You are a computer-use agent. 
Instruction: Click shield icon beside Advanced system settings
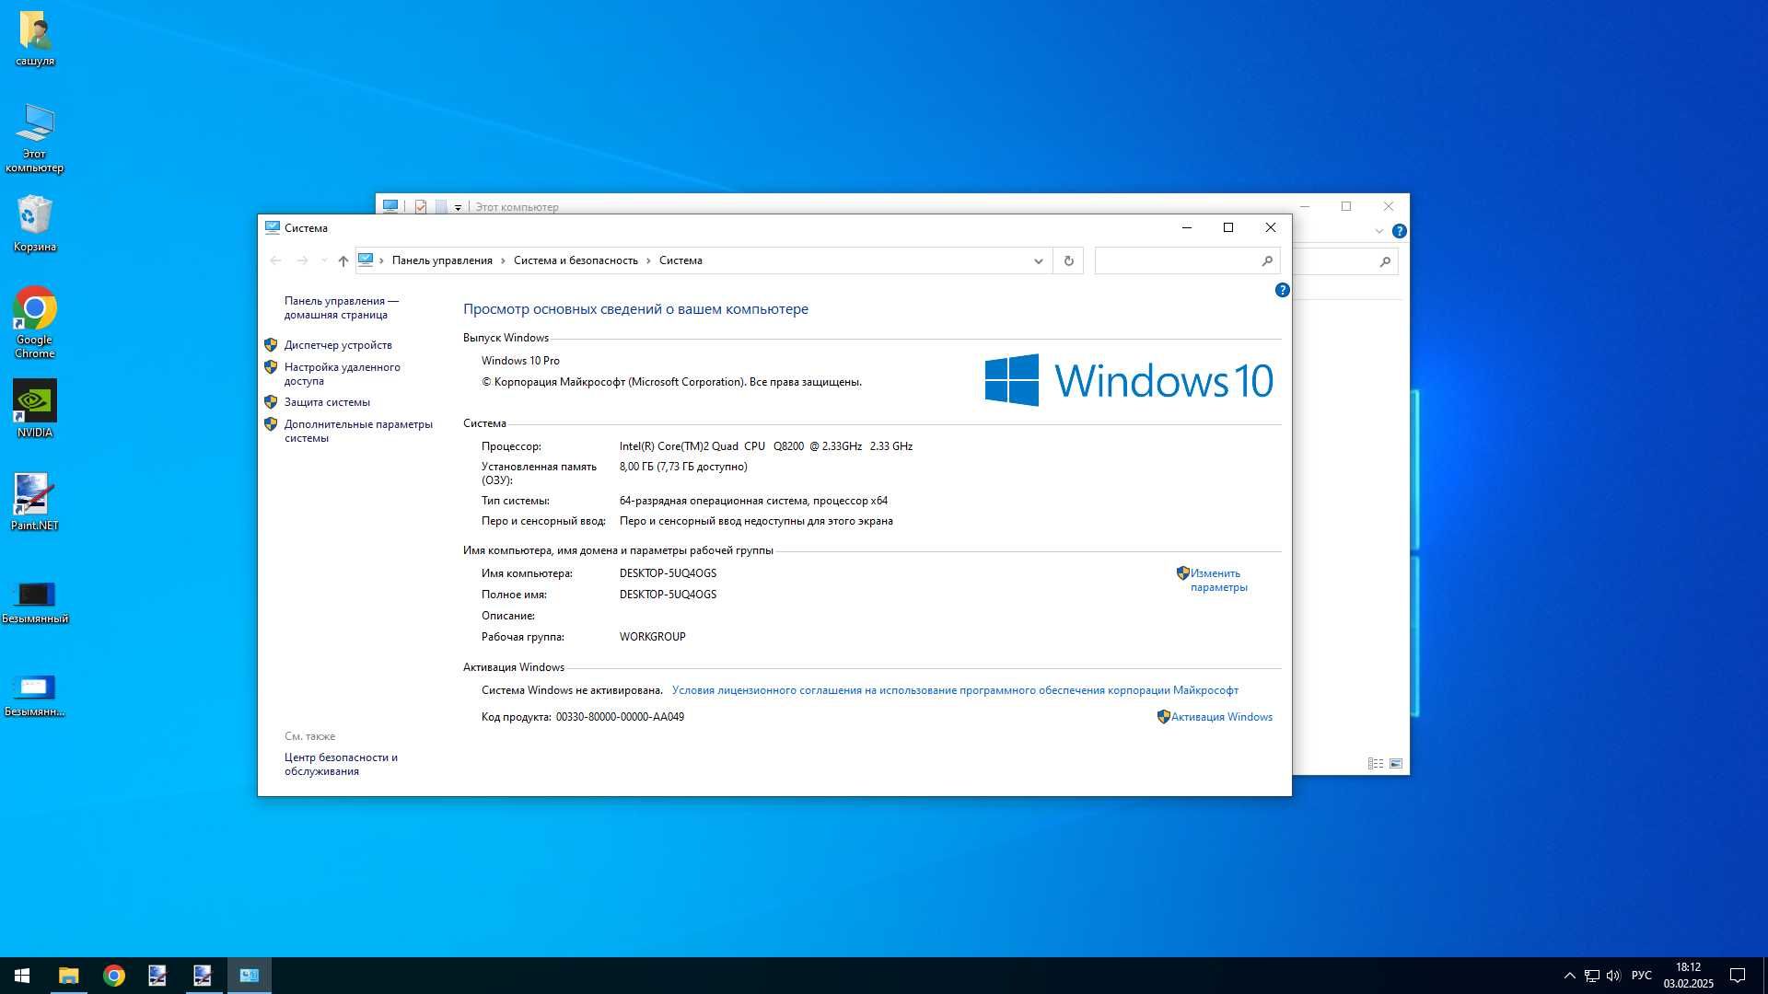coord(271,424)
